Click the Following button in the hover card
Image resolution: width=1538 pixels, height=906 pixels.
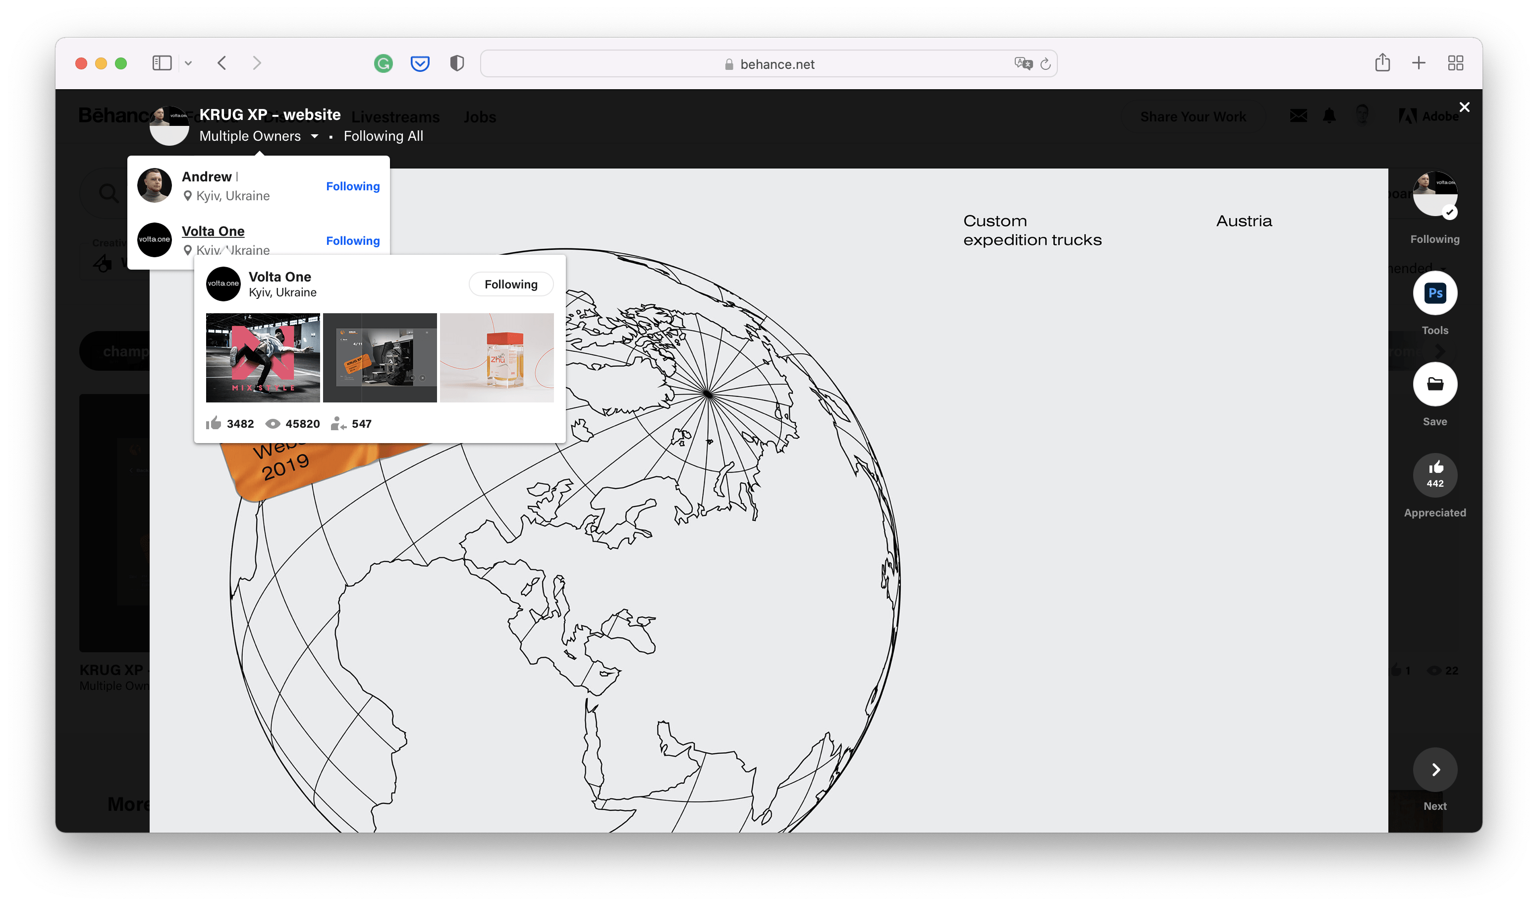click(511, 284)
